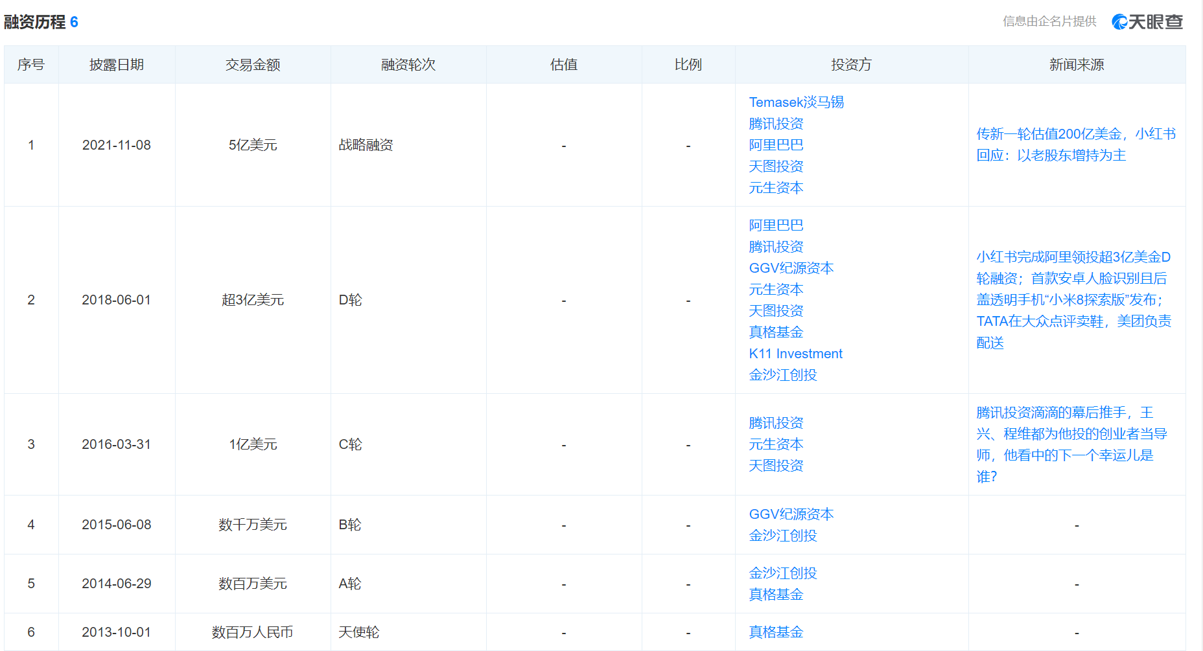1203x651 pixels.
Task: Open 天图投资 in the C轮 row
Action: [x=776, y=466]
